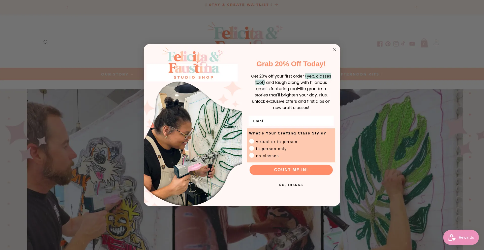The image size is (484, 250).
Task: Decline the offer with No, Thanks
Action: 291,185
